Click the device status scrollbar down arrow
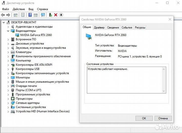Screen dimensions: 182x133 (164, 91)
